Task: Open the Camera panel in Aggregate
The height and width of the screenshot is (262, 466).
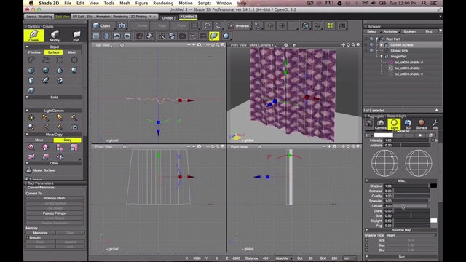Action: (380, 124)
